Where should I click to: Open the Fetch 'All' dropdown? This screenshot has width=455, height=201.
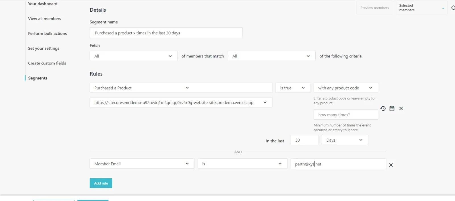point(134,56)
